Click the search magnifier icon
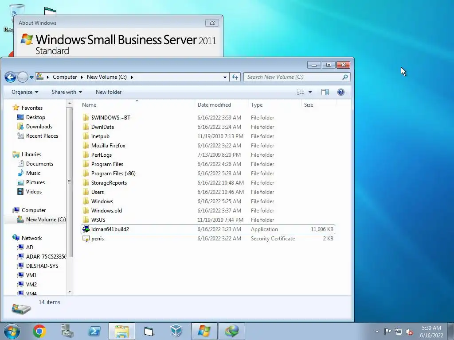 pyautogui.click(x=345, y=77)
